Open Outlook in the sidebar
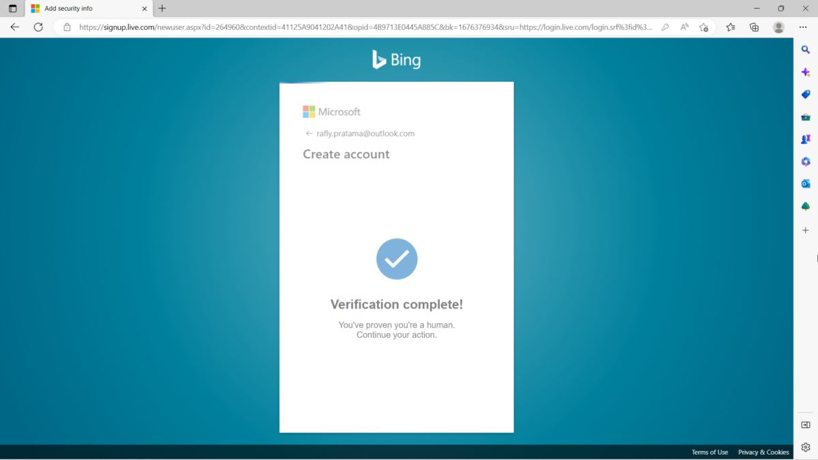Viewport: 818px width, 460px height. point(806,184)
